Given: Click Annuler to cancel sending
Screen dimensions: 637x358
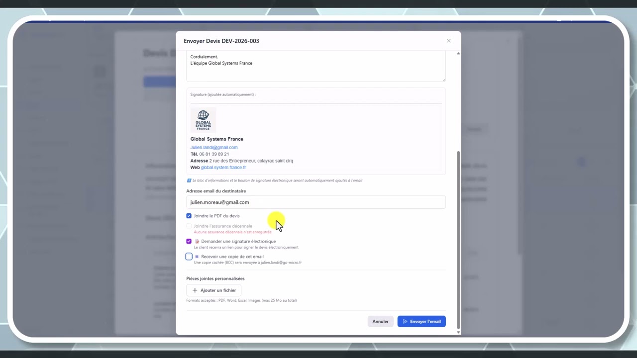Looking at the screenshot, I should pos(380,322).
